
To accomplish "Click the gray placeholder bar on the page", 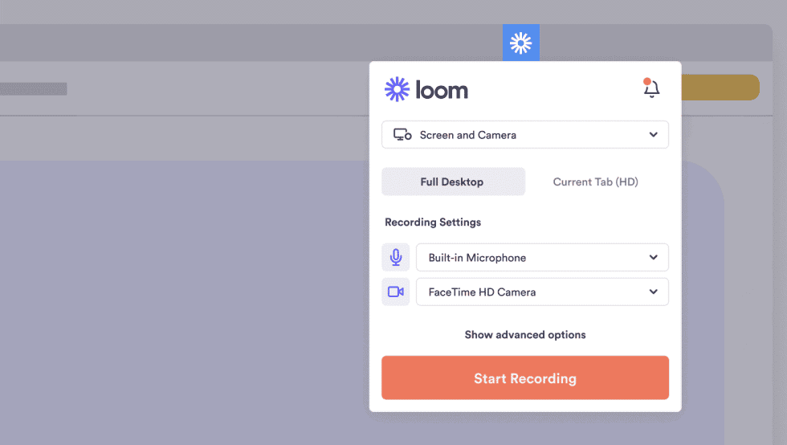I will pyautogui.click(x=33, y=88).
